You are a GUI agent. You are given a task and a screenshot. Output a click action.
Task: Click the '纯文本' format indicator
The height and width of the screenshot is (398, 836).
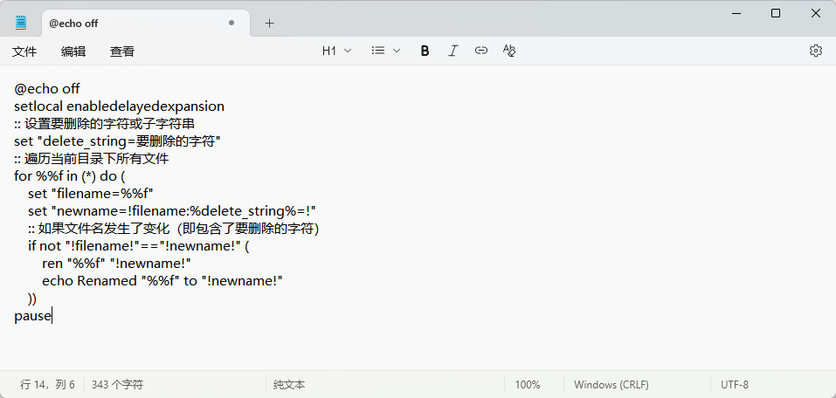[x=289, y=385]
